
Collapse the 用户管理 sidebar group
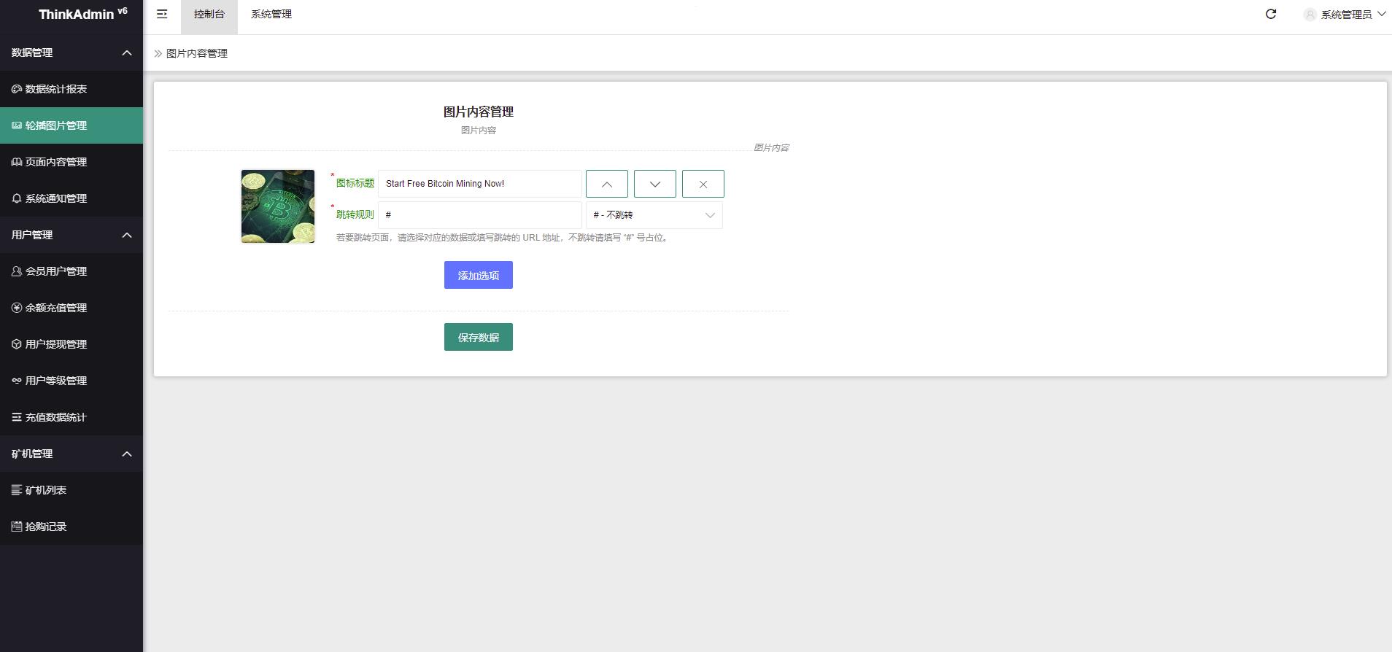pyautogui.click(x=71, y=235)
